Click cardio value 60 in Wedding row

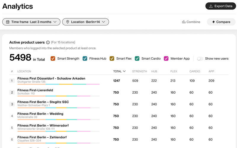[x=191, y=116]
